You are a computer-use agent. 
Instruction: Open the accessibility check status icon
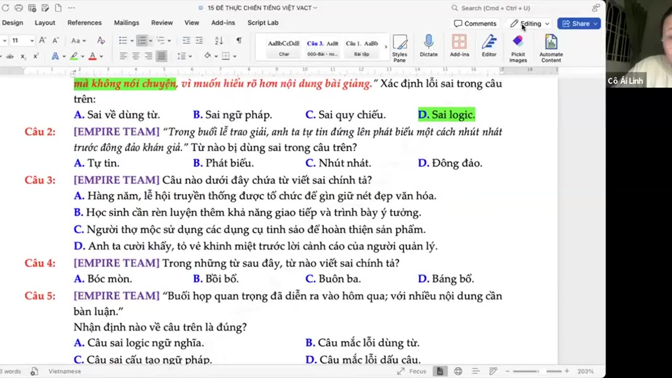(34, 371)
